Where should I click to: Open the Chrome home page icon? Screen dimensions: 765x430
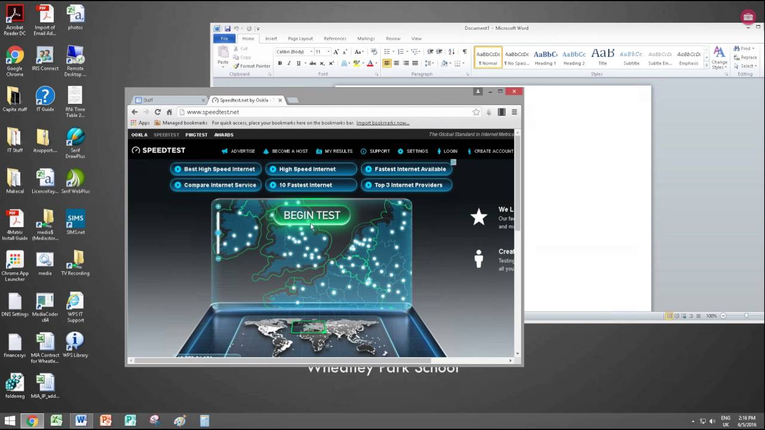pos(169,112)
